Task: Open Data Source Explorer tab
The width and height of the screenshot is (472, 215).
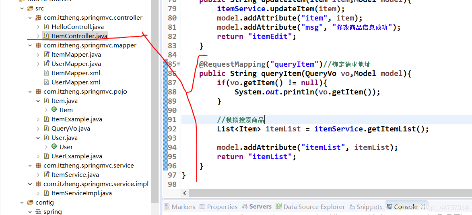Action: (x=310, y=207)
